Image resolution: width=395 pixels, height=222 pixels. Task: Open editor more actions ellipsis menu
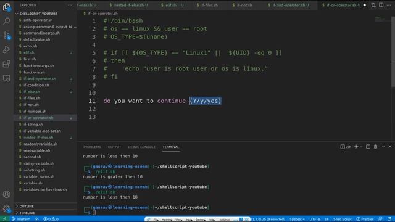coord(389,5)
